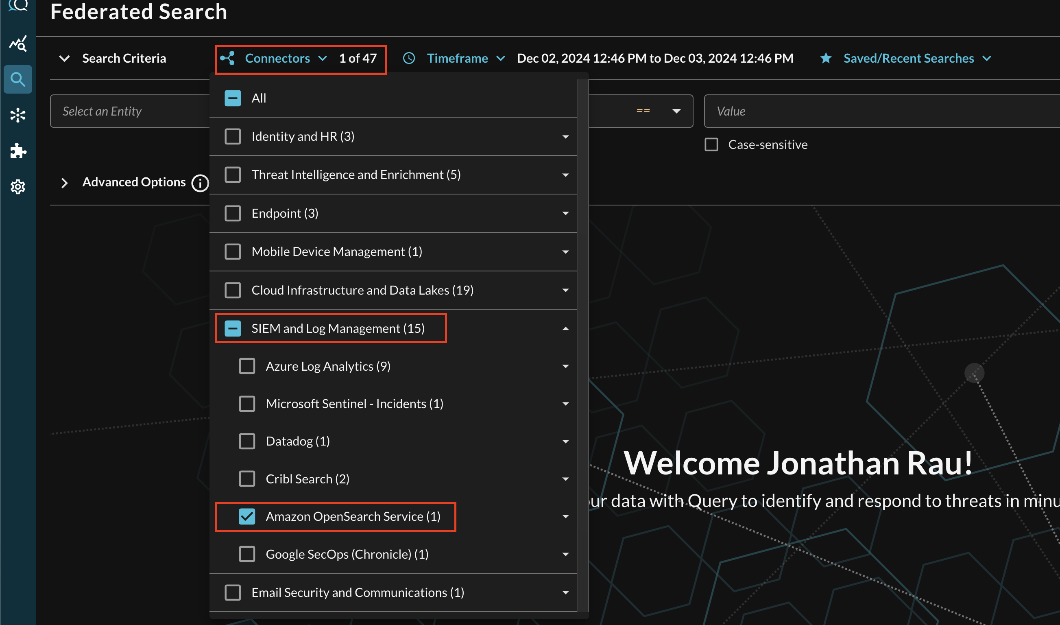Image resolution: width=1060 pixels, height=625 pixels.
Task: Toggle SIEM and Log Management checkbox
Action: pyautogui.click(x=233, y=328)
